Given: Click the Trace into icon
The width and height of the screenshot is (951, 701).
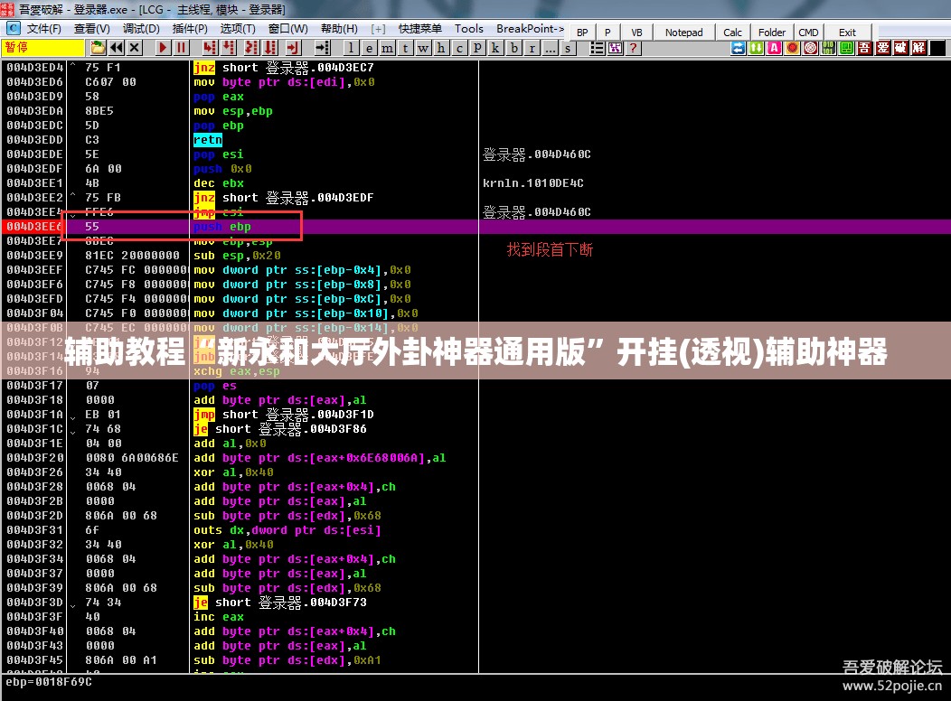Looking at the screenshot, I should 251,48.
